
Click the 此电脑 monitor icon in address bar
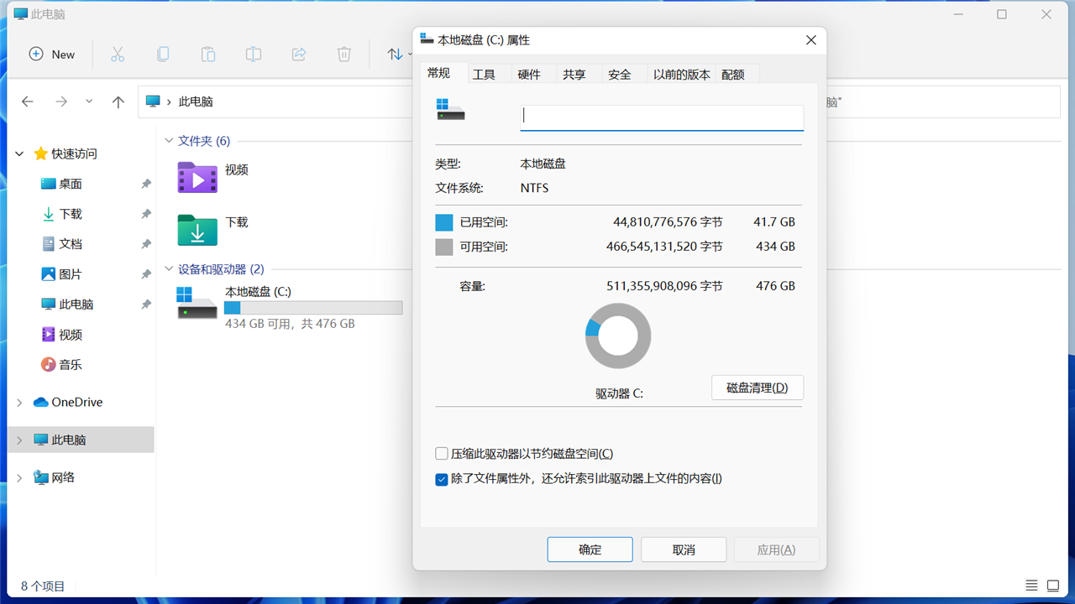(x=153, y=102)
